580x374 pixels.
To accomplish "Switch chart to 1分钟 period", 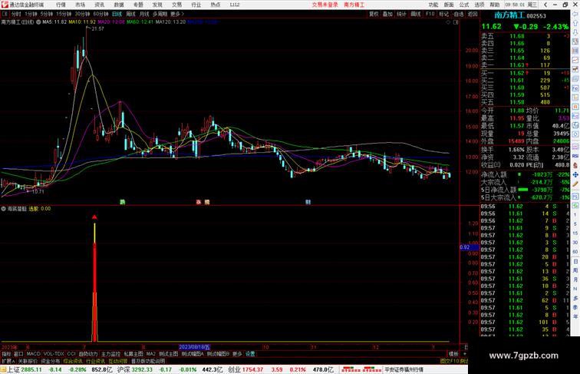I will pyautogui.click(x=31, y=14).
